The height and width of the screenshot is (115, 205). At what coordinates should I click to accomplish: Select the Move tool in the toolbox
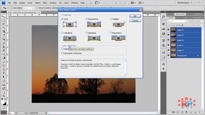point(4,17)
